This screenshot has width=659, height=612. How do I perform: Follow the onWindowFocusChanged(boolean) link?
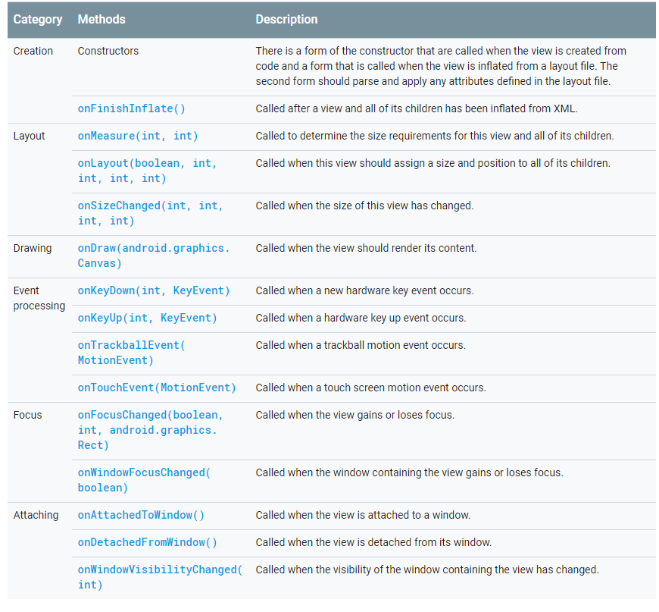(x=144, y=480)
